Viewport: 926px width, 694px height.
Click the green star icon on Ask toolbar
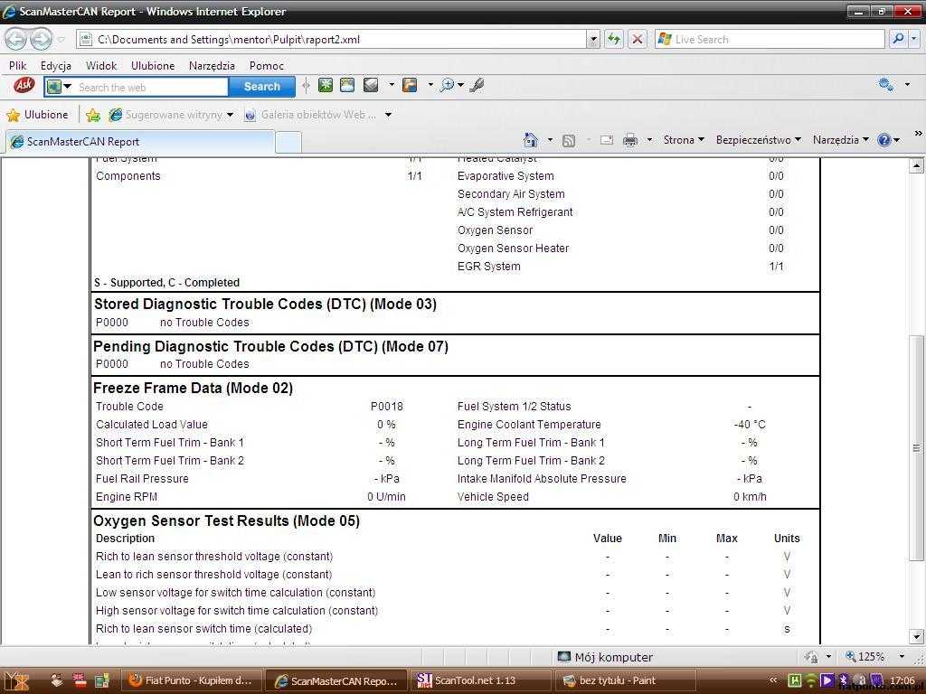click(x=326, y=86)
